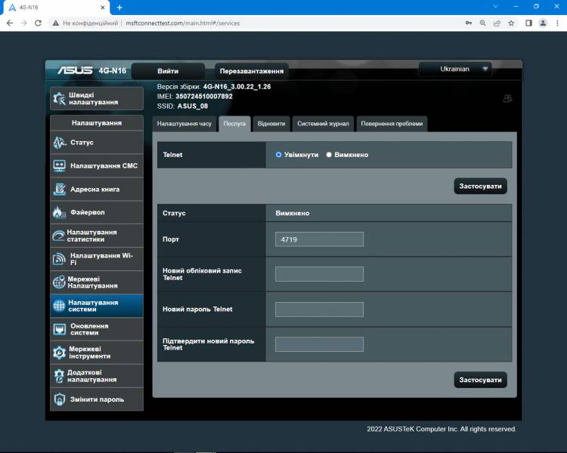Share this page via share icon
The width and height of the screenshot is (567, 453).
click(x=497, y=23)
